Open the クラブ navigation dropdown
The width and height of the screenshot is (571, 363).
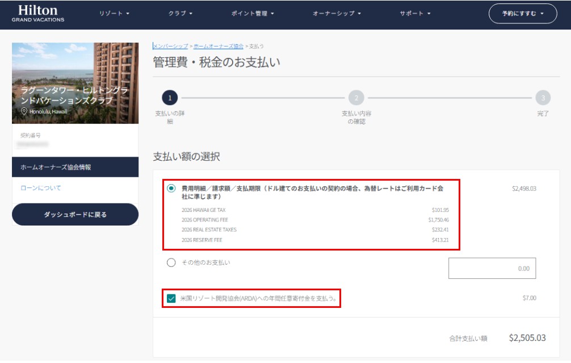click(x=180, y=14)
